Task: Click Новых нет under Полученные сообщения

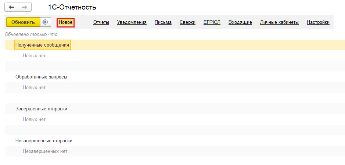Action: coord(34,56)
